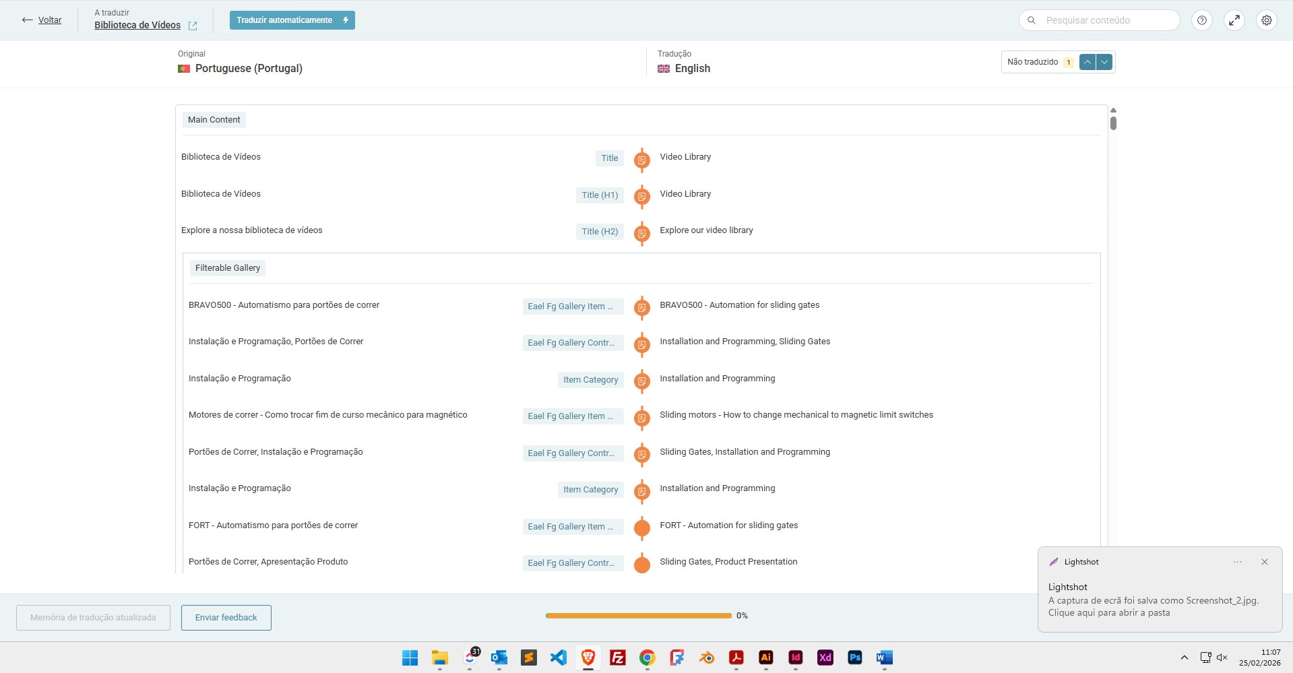Open Adobe Photoshop from taskbar
The height and width of the screenshot is (673, 1293).
click(855, 658)
